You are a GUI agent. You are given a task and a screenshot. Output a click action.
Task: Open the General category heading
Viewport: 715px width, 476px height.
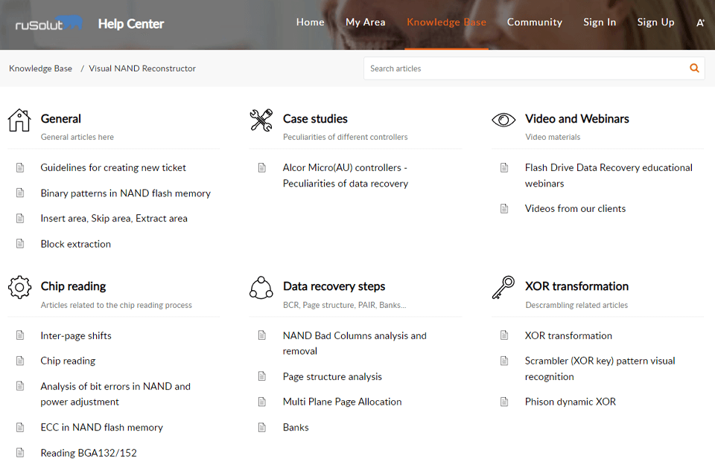[x=60, y=119]
